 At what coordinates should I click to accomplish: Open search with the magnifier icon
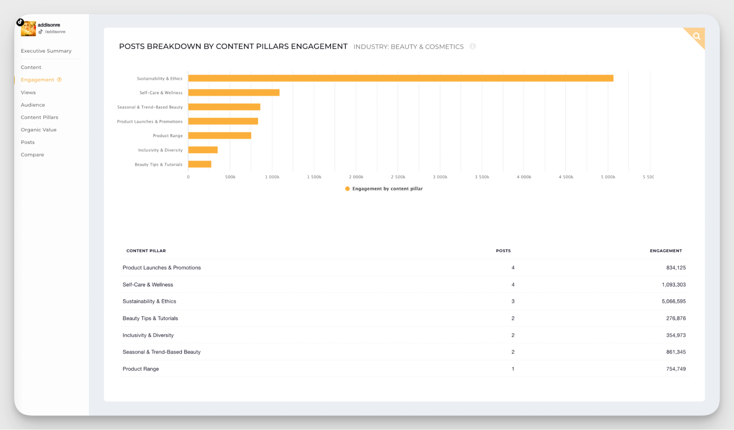696,36
